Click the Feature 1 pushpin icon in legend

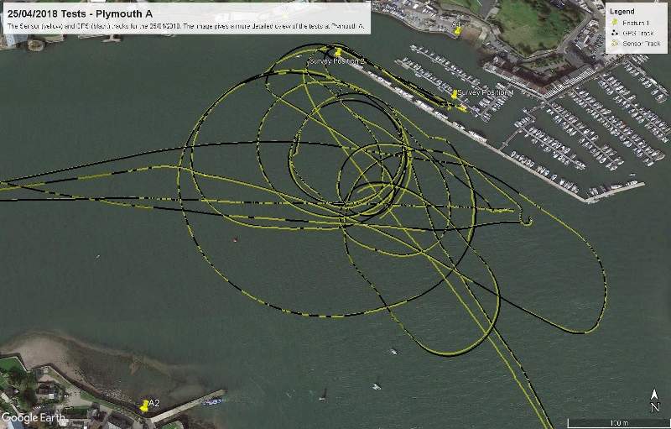pos(615,21)
